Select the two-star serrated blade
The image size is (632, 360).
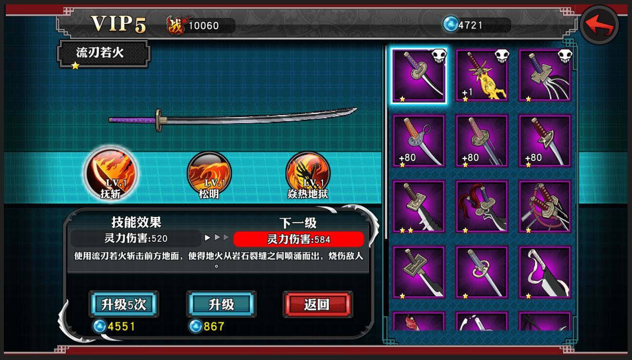point(419,207)
